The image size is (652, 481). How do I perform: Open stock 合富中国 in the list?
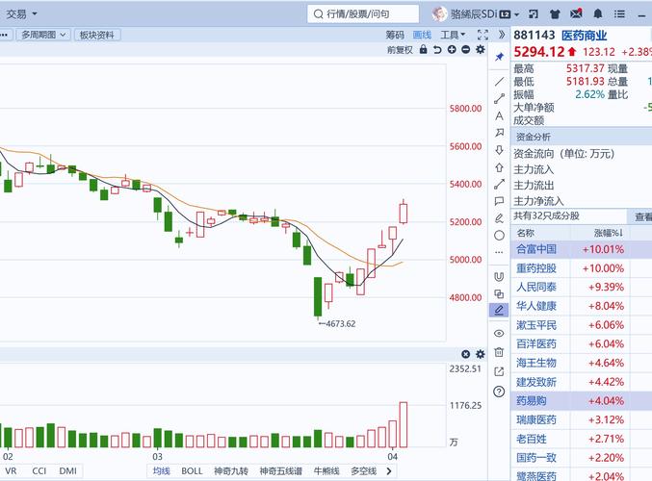[x=536, y=249]
